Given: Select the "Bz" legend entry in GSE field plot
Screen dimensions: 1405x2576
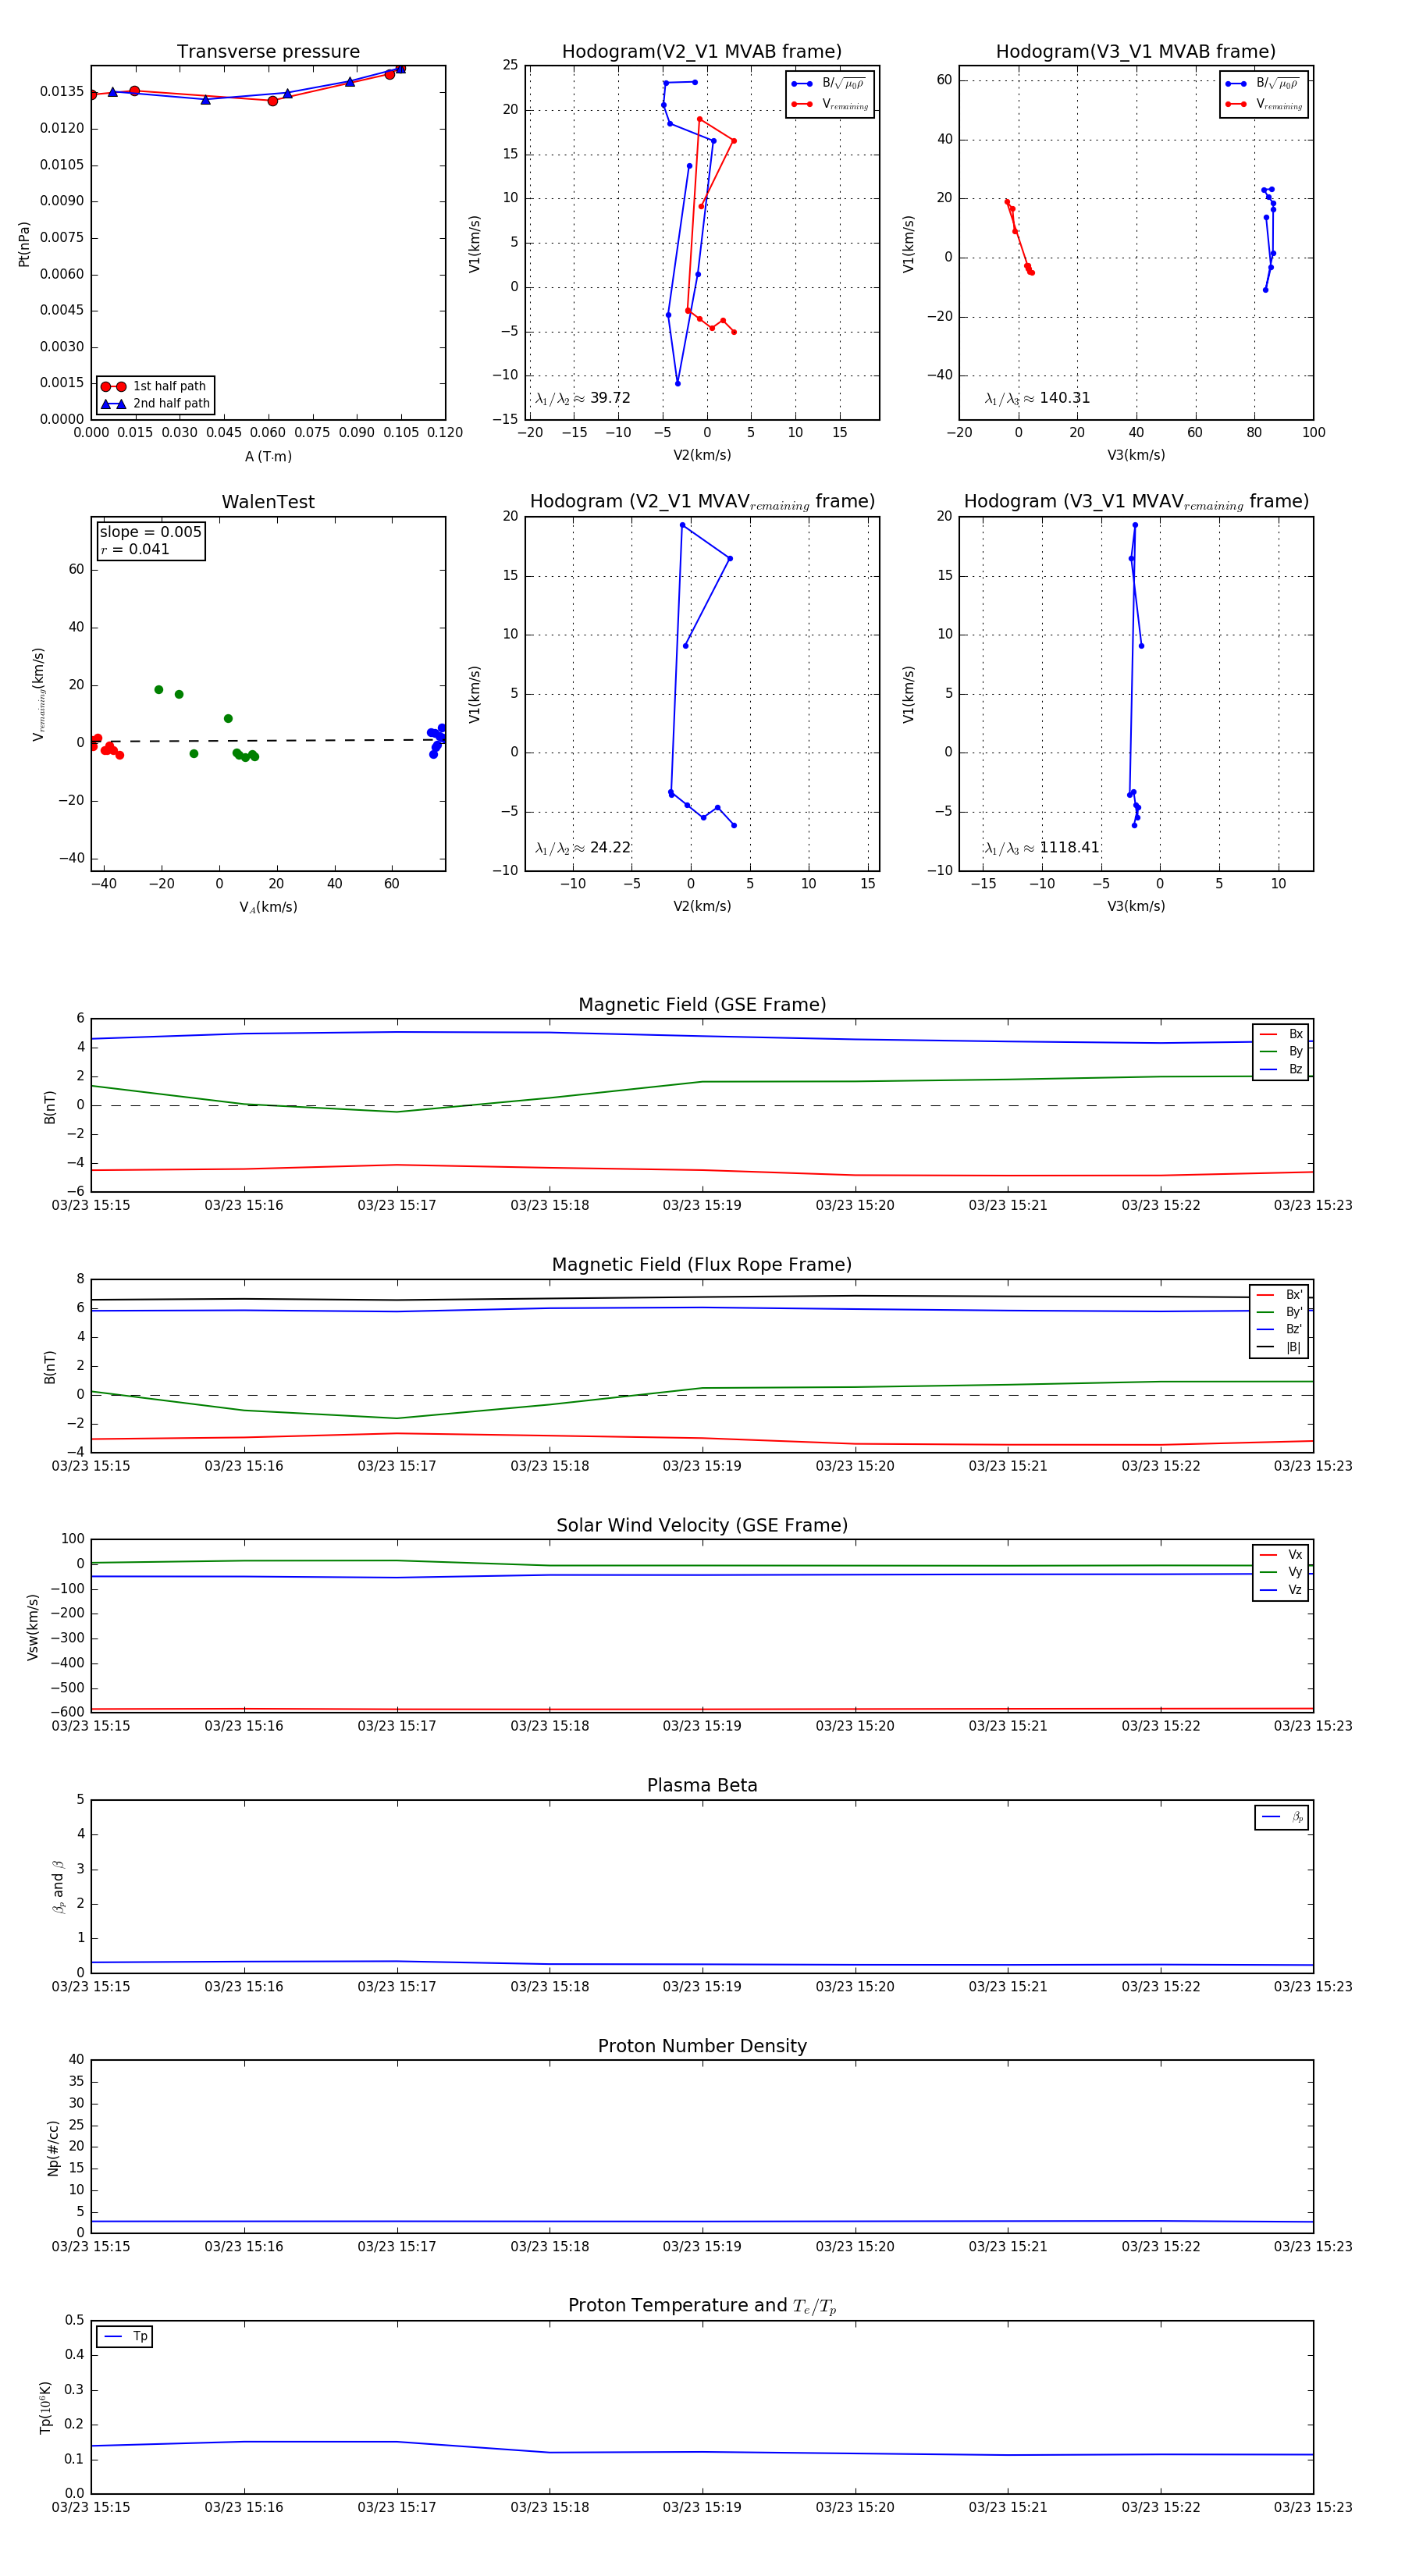Looking at the screenshot, I should pos(1281,1070).
